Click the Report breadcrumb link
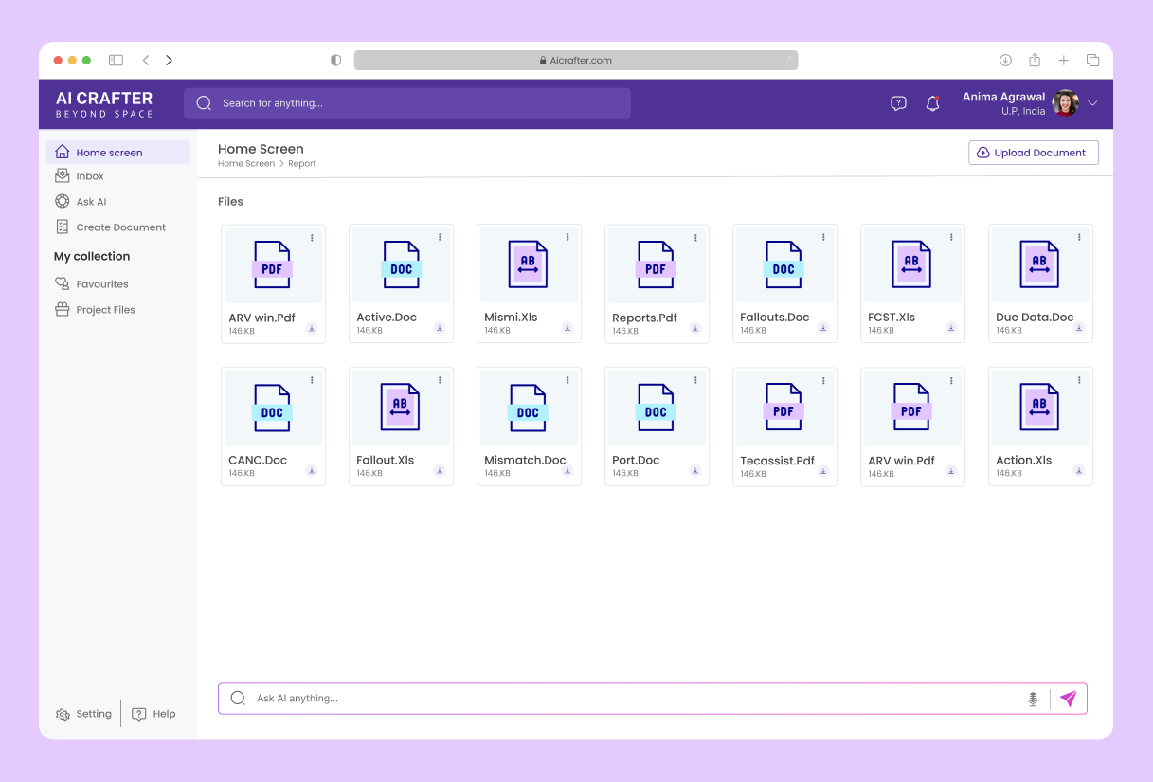The width and height of the screenshot is (1153, 782). pos(301,163)
